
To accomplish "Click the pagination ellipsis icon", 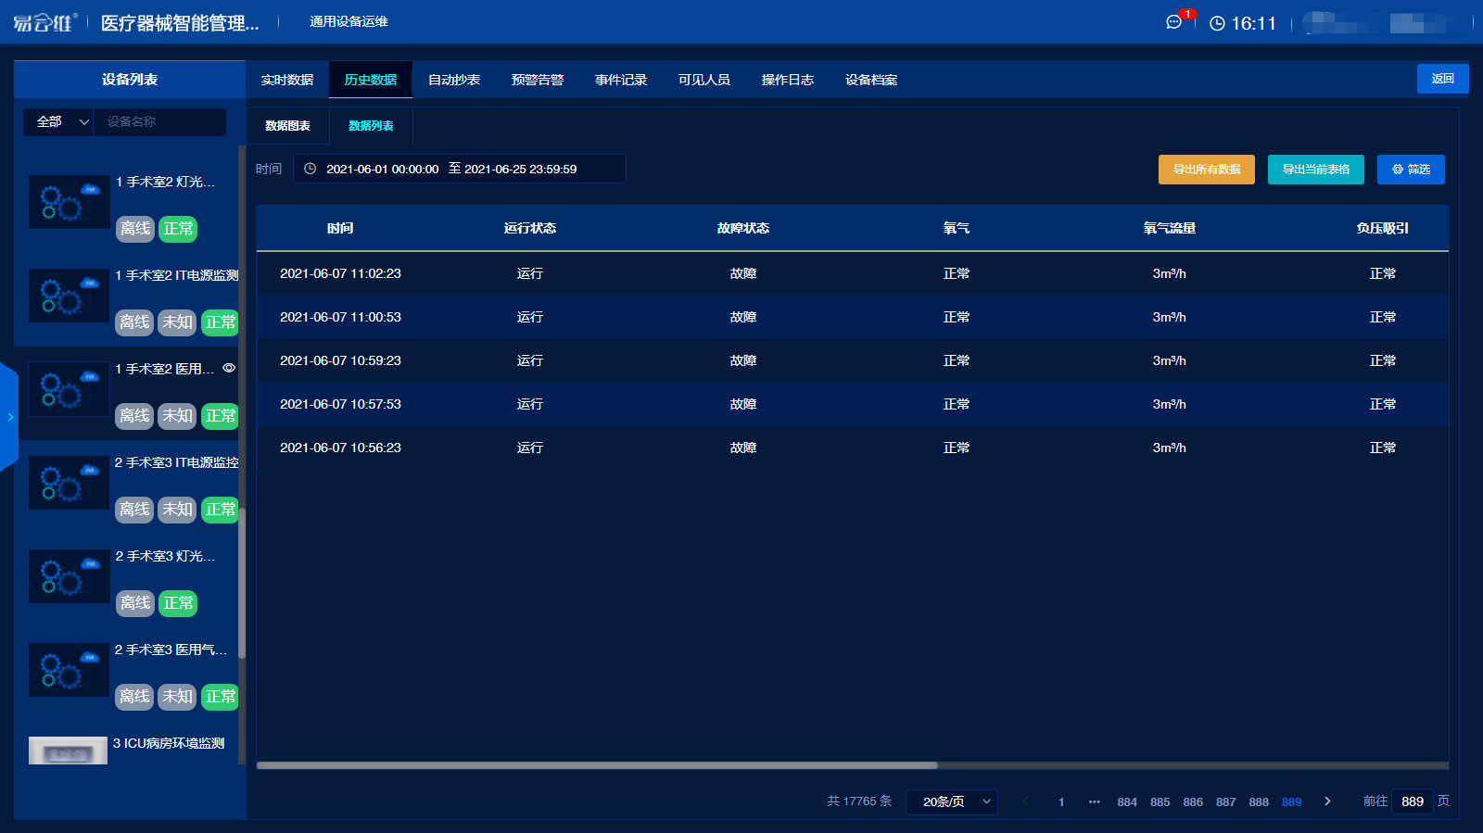I will coord(1095,801).
